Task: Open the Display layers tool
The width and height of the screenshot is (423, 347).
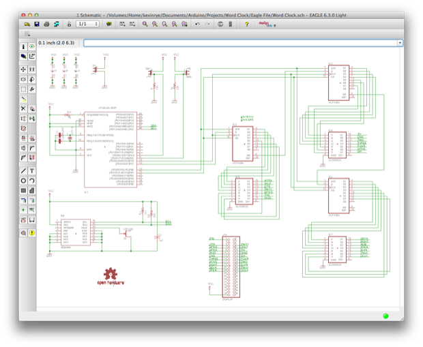Action: point(23,57)
